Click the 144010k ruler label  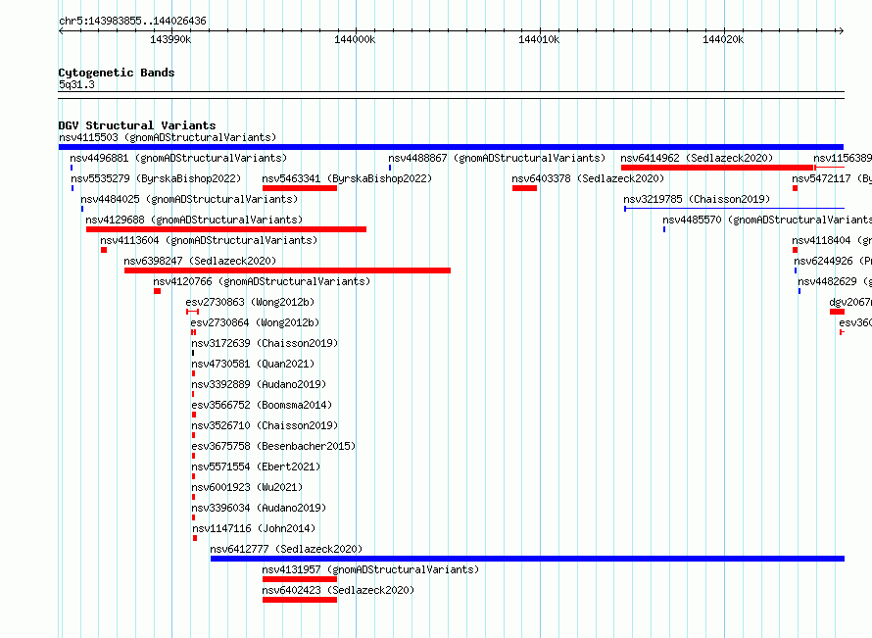coord(539,39)
